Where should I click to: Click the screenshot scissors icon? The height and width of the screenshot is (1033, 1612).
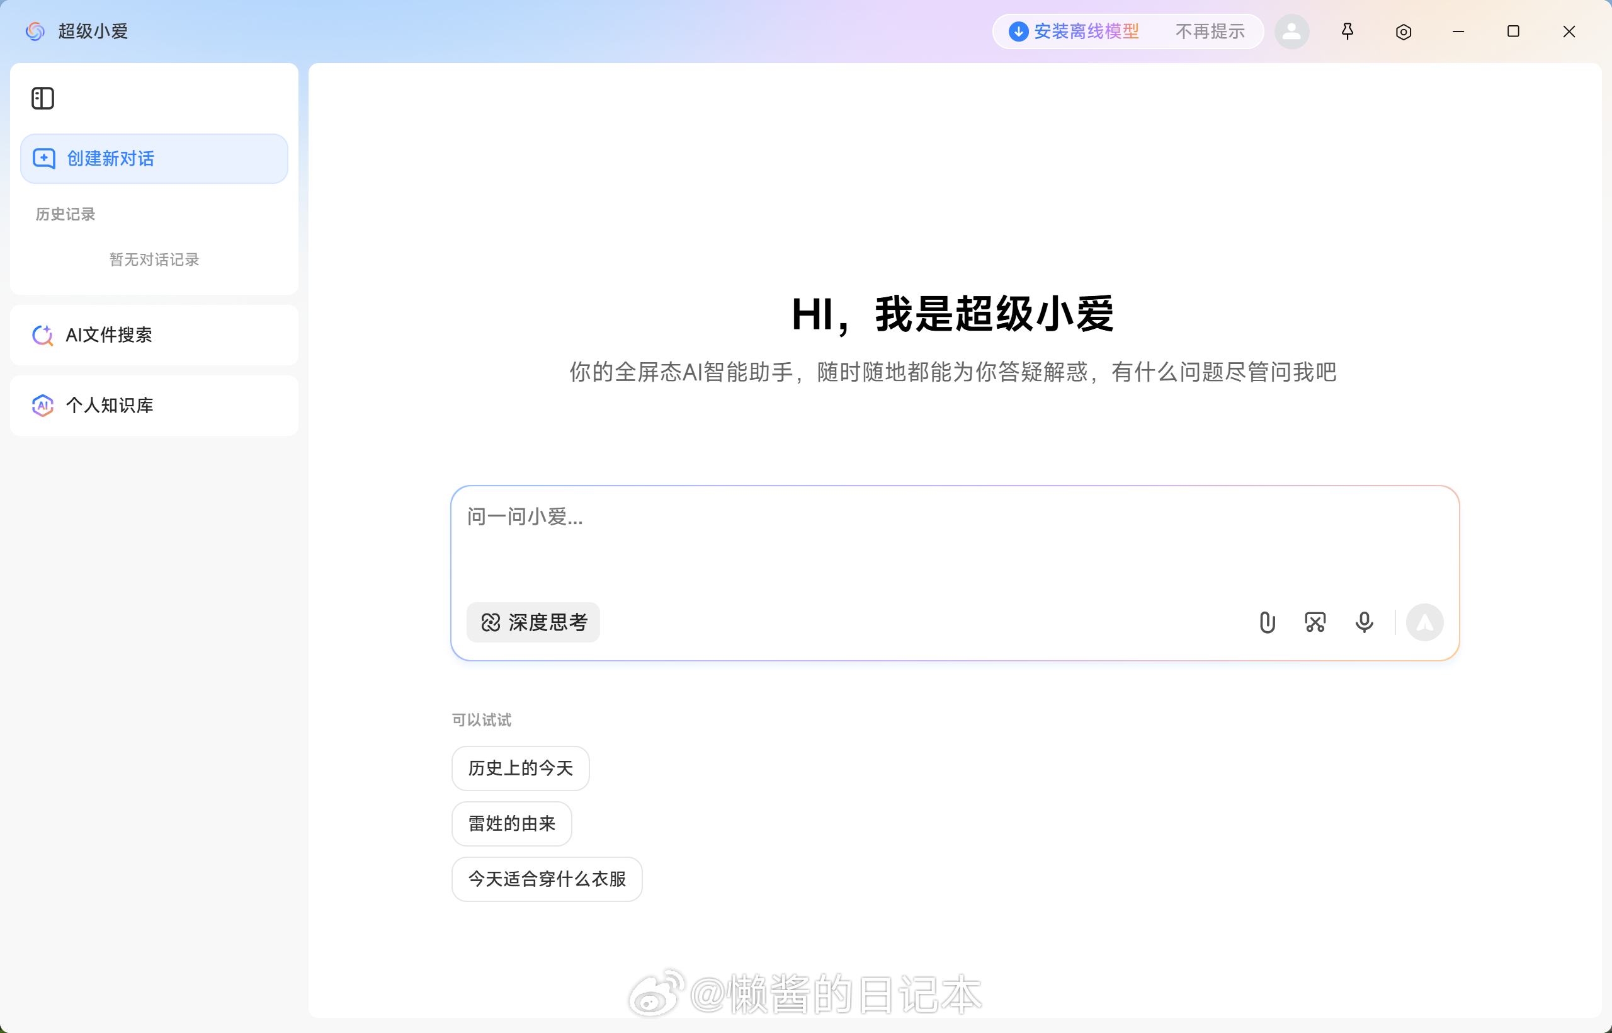click(1315, 622)
